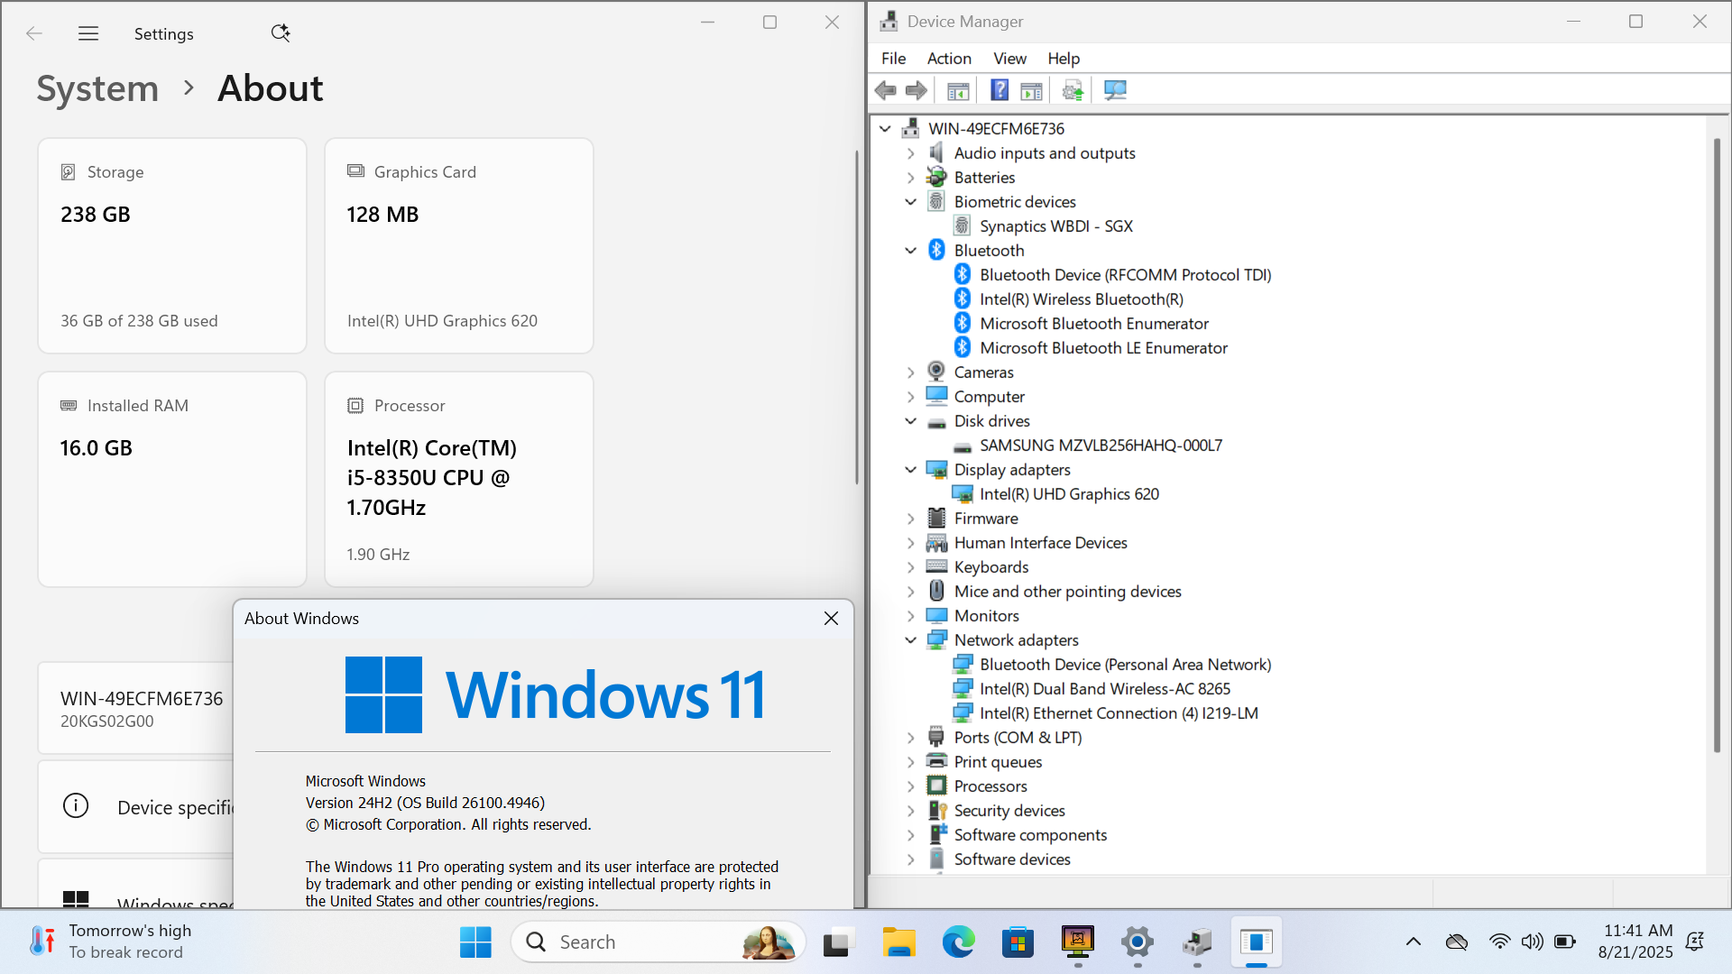The image size is (1732, 974).
Task: Click the Settings search icon
Action: point(281,33)
